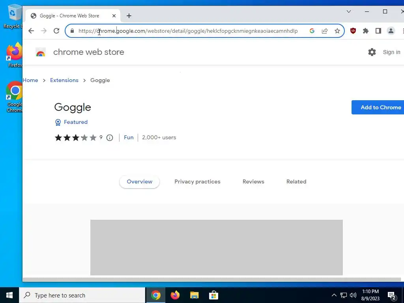404x303 pixels.
Task: Click the horizontal scrollbar of Chrome
Action: 212,279
